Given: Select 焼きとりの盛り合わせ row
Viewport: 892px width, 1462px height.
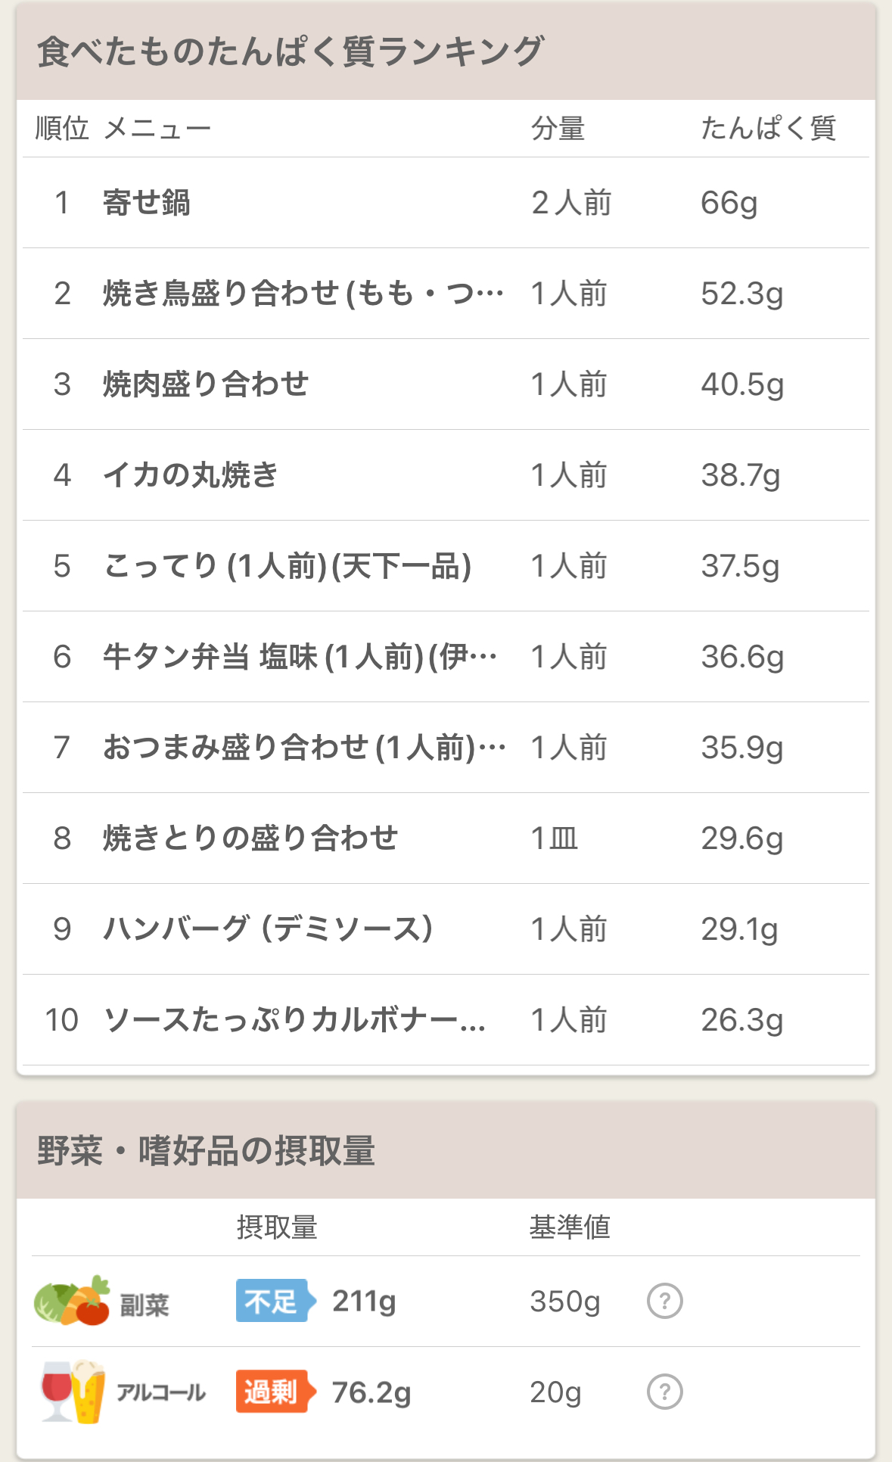Looking at the screenshot, I should (x=446, y=838).
